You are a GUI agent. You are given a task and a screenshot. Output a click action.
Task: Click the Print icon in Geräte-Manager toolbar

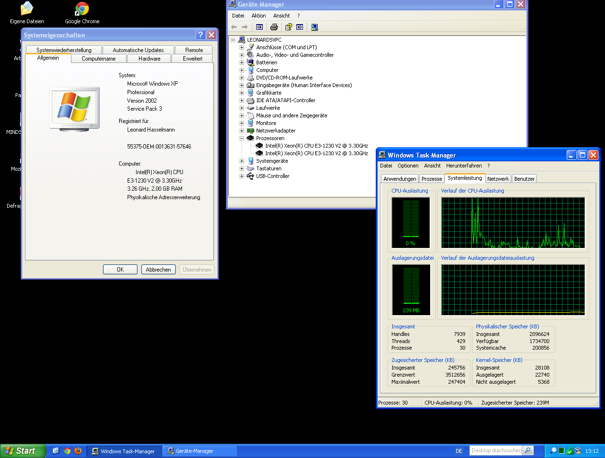tap(274, 27)
